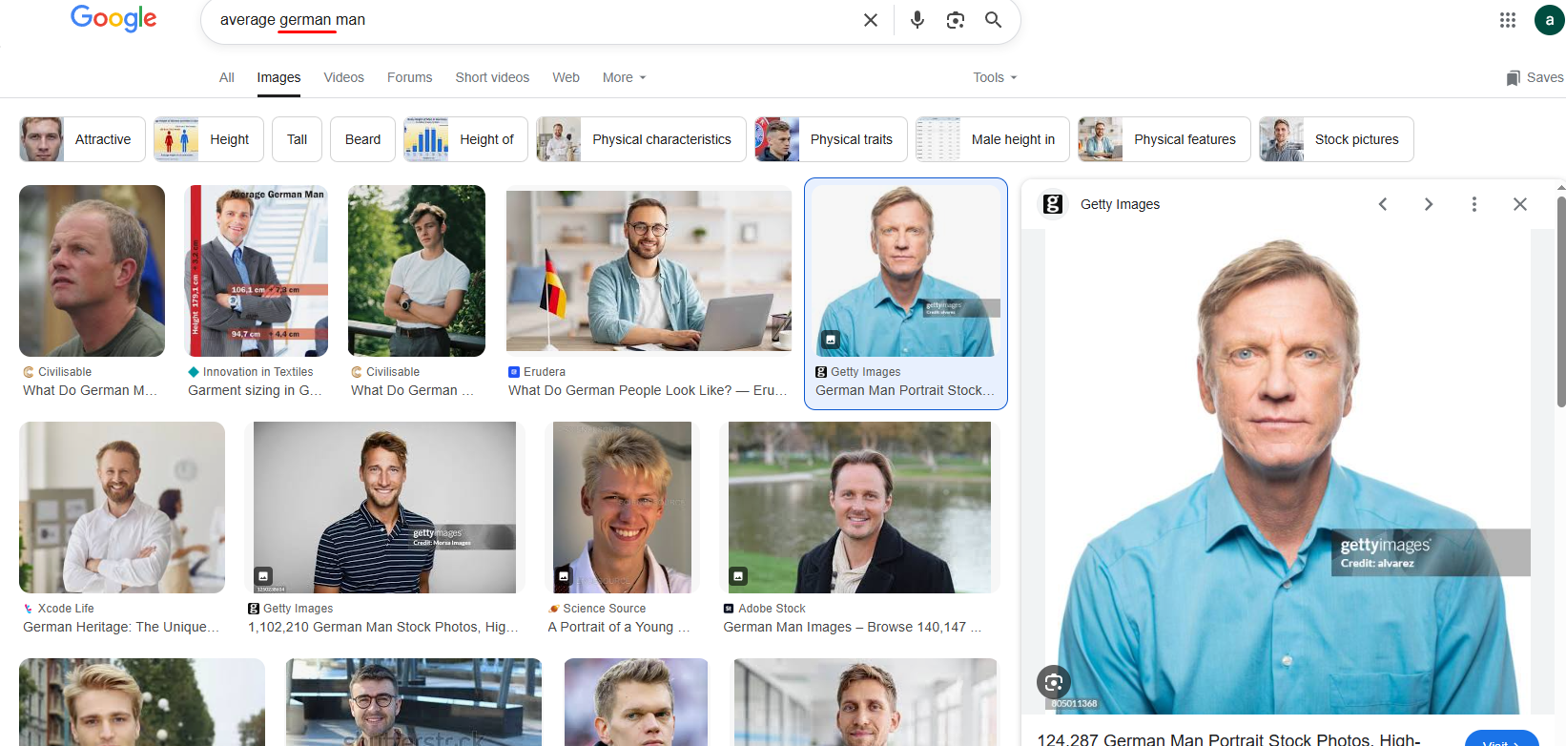Expand the More search categories dropdown
The height and width of the screenshot is (746, 1566).
click(624, 77)
